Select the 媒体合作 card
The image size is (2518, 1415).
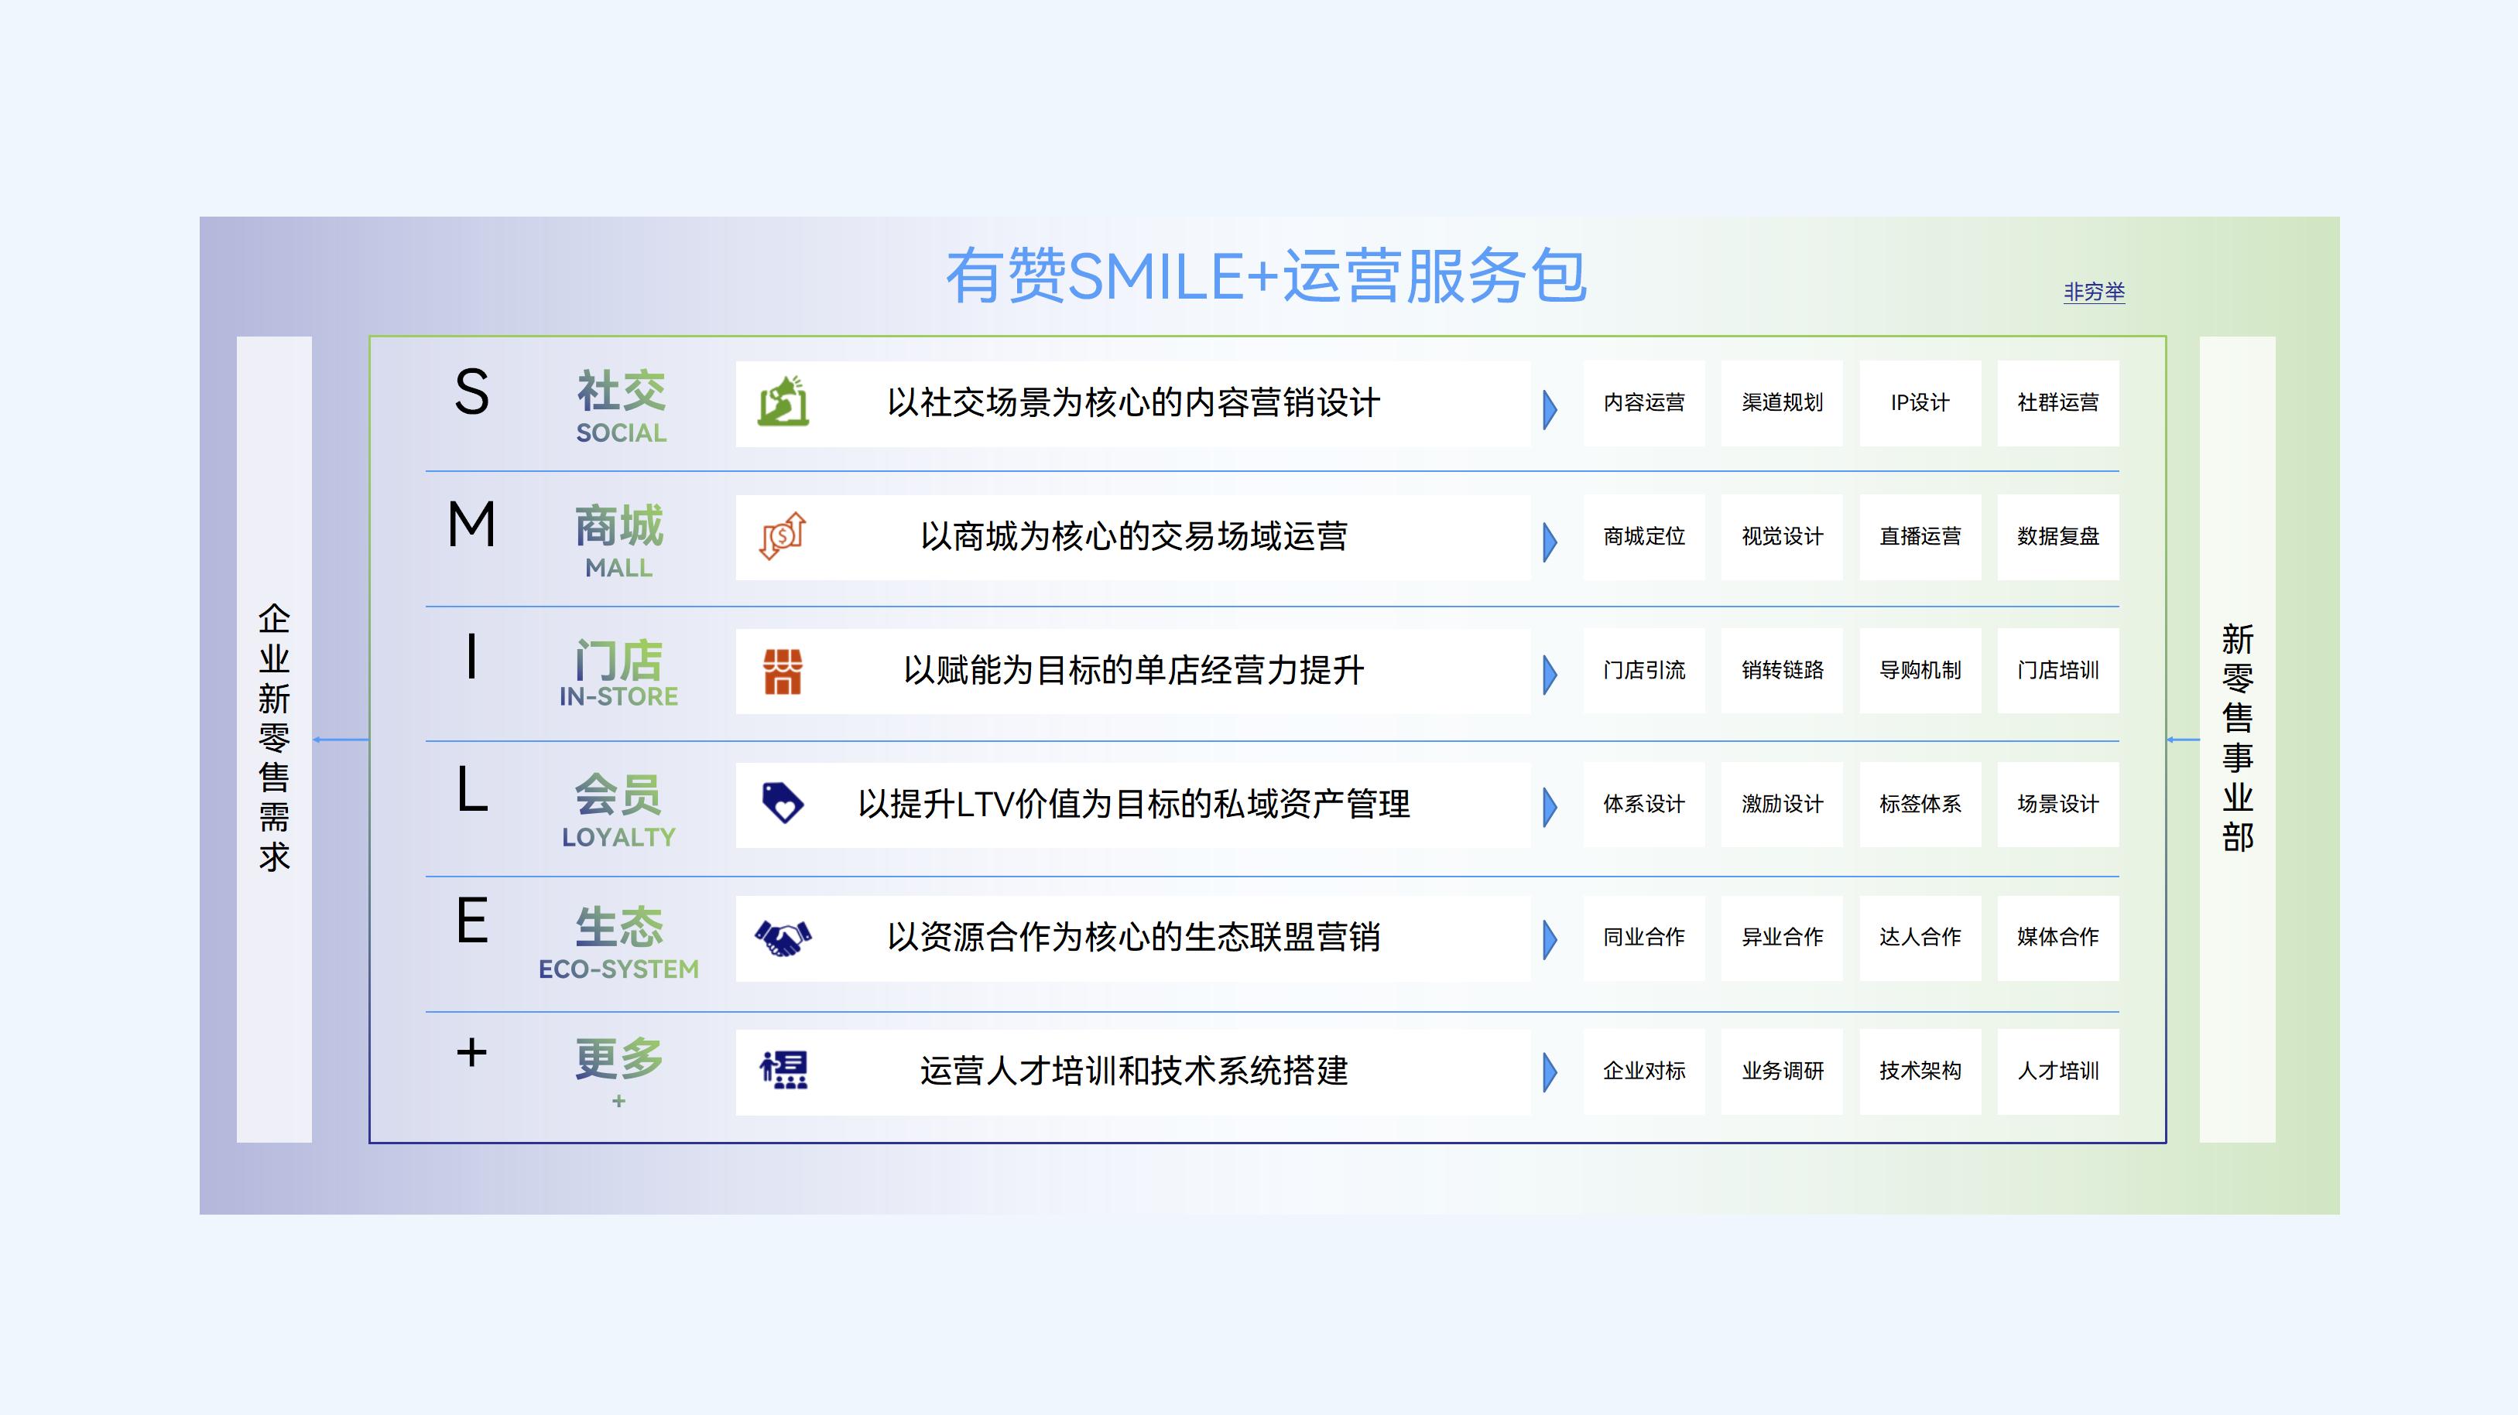[x=2057, y=938]
